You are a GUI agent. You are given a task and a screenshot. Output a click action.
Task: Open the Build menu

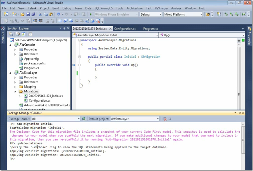pos(56,8)
